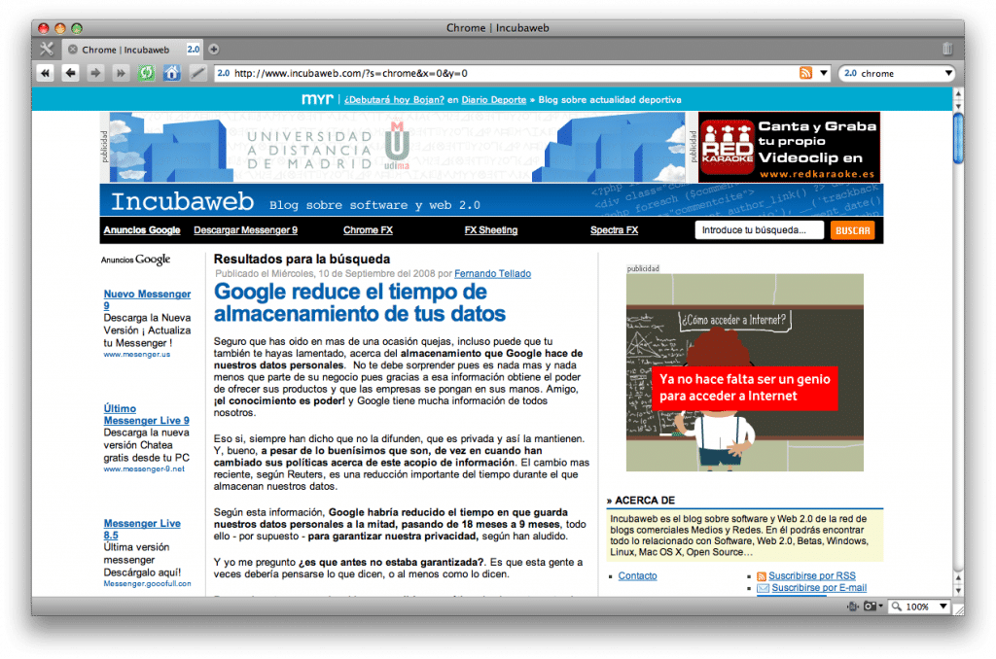Open Spectra FX nav link

pos(614,229)
